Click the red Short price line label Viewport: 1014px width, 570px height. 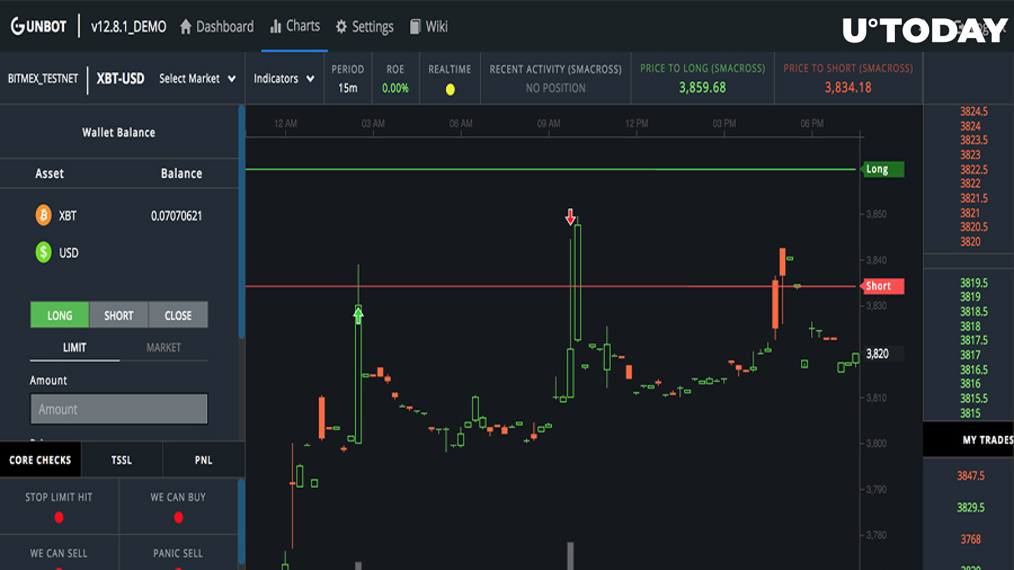[884, 286]
